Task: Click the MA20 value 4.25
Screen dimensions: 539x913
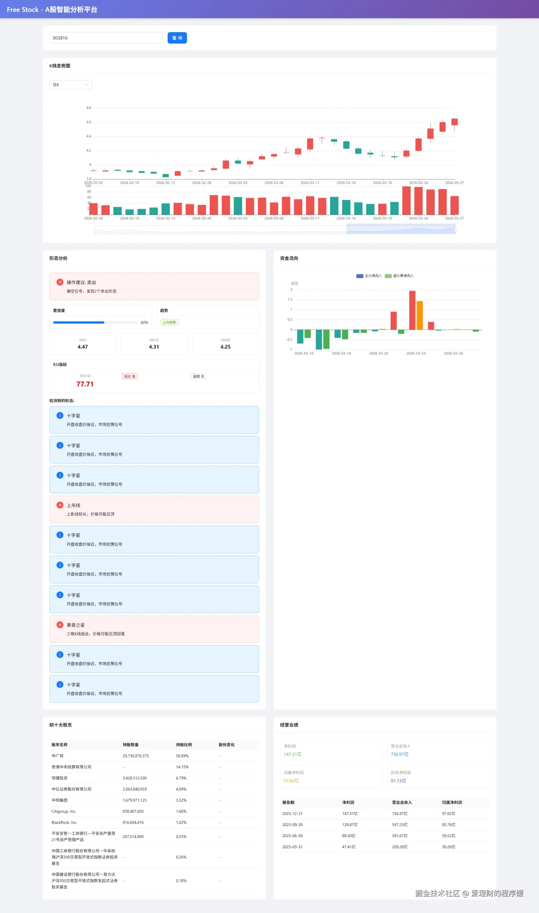Action: (226, 347)
